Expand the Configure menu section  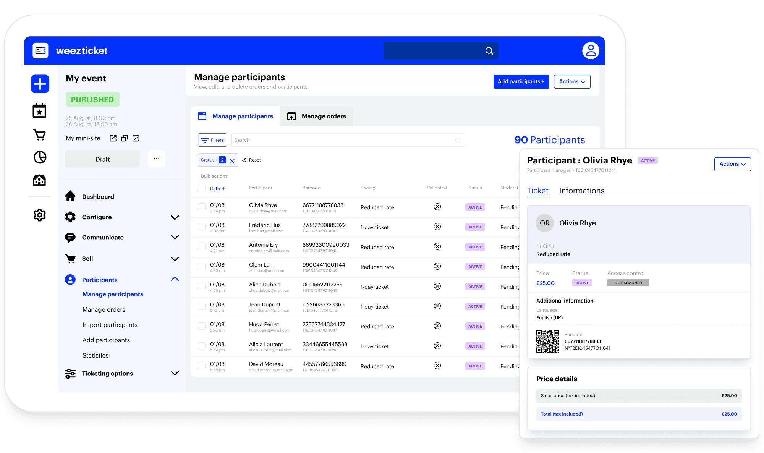click(175, 217)
